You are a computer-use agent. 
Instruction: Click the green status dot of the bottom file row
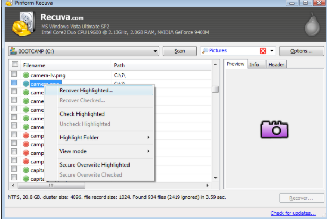click(x=26, y=179)
